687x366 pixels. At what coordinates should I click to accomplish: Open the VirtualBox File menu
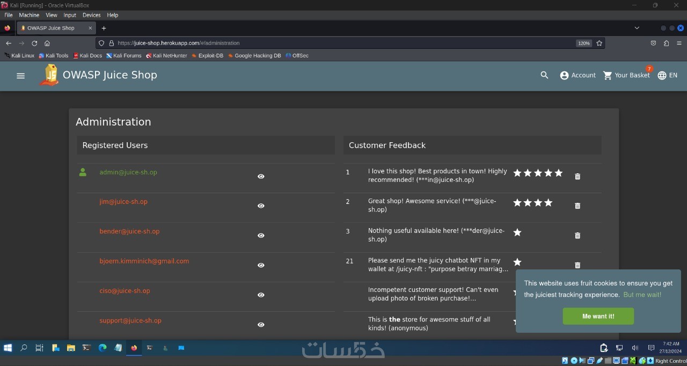point(9,15)
